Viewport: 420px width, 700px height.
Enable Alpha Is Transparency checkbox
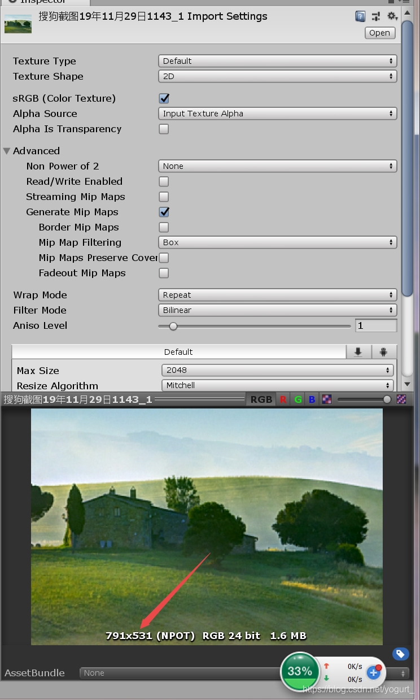(x=164, y=129)
